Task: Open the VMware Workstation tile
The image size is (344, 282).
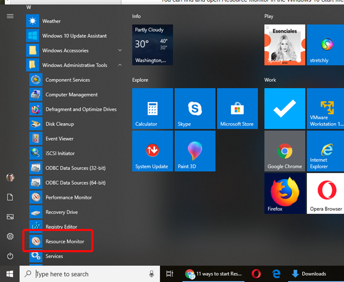Action: point(325,108)
